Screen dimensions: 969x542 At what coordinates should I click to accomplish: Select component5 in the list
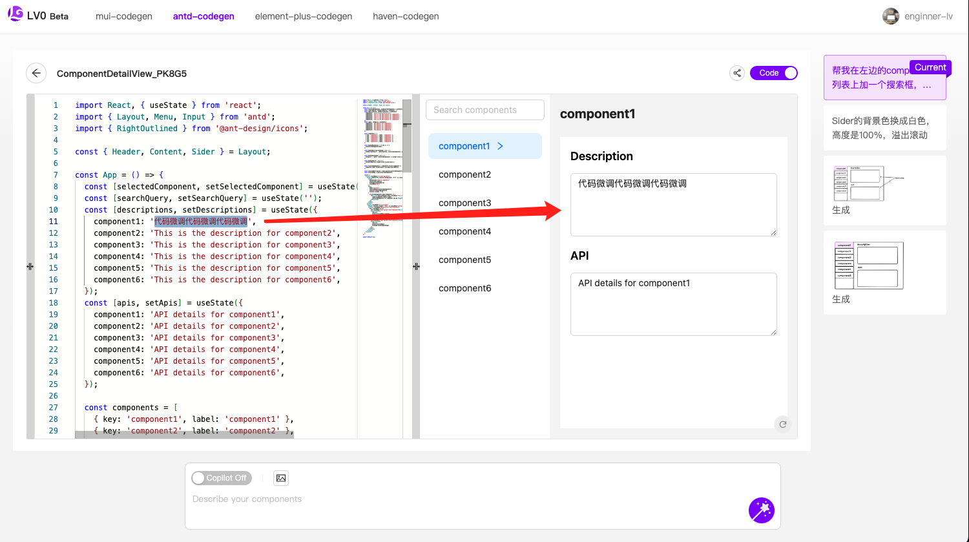tap(464, 260)
